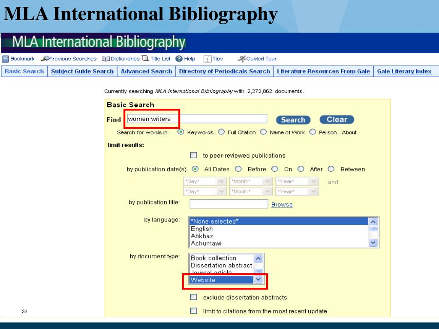439x329 pixels.
Task: Select English in the language list
Action: coord(279,229)
